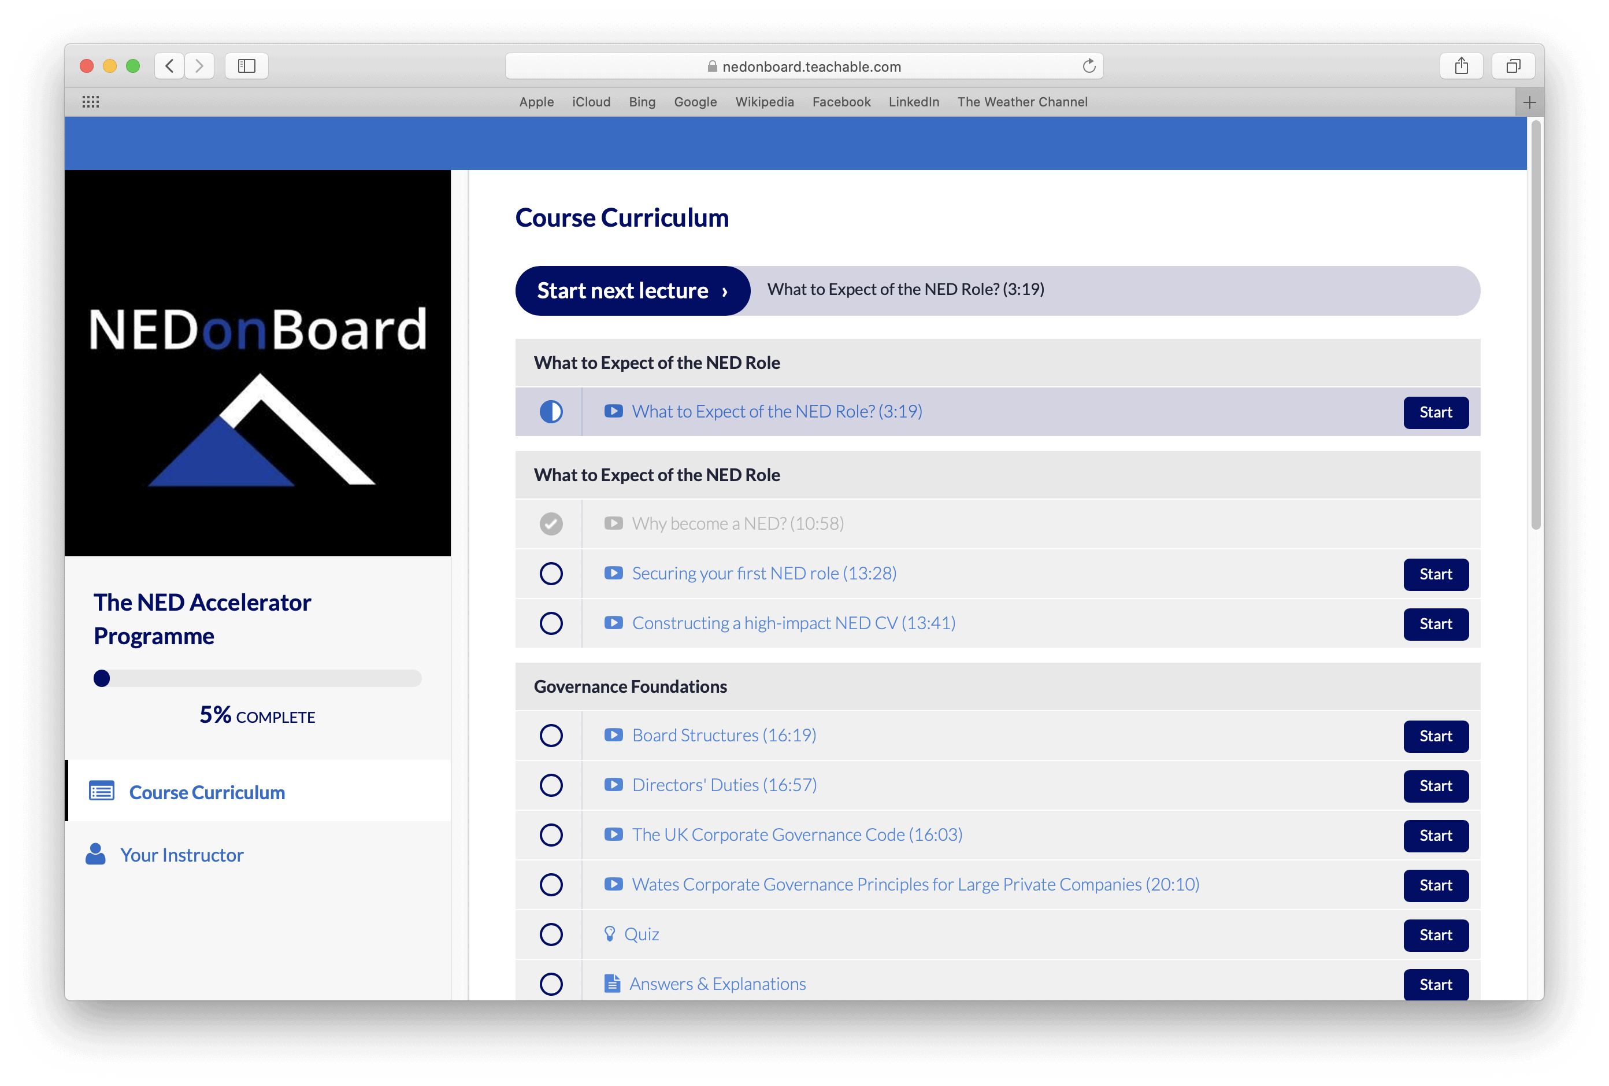Click completion circle for Constructing a high-impact NED CV
Image resolution: width=1609 pixels, height=1086 pixels.
tap(551, 623)
